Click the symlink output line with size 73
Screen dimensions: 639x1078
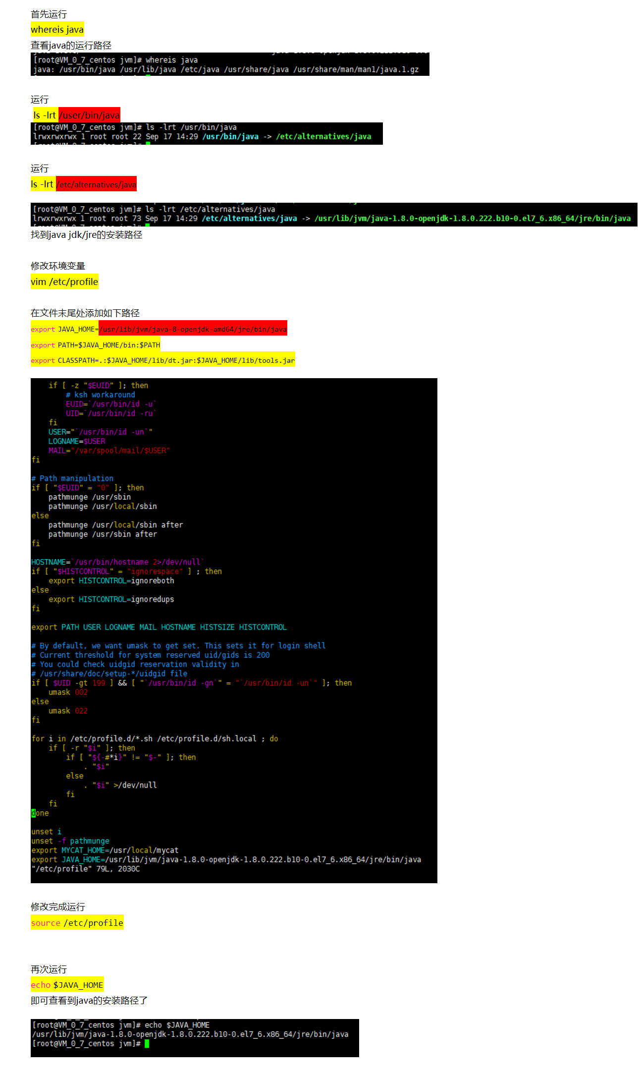click(x=332, y=219)
